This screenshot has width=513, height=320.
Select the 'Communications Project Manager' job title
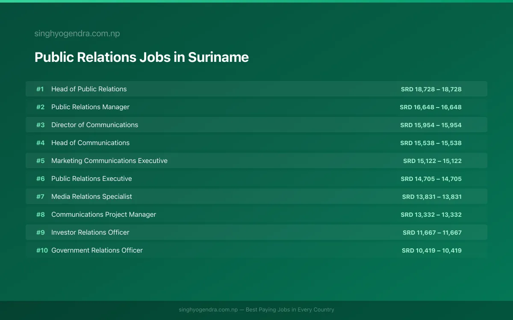pyautogui.click(x=103, y=215)
